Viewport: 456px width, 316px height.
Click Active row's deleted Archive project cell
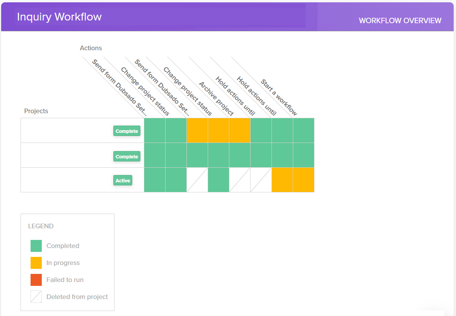(x=240, y=180)
